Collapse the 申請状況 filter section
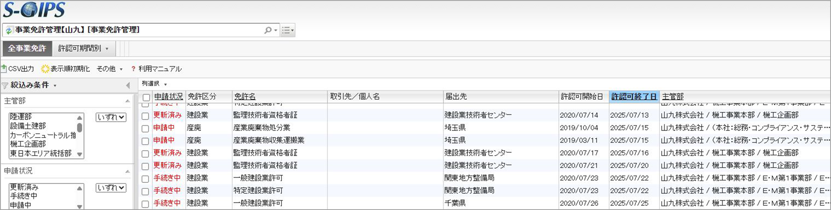The image size is (831, 210). click(x=128, y=171)
